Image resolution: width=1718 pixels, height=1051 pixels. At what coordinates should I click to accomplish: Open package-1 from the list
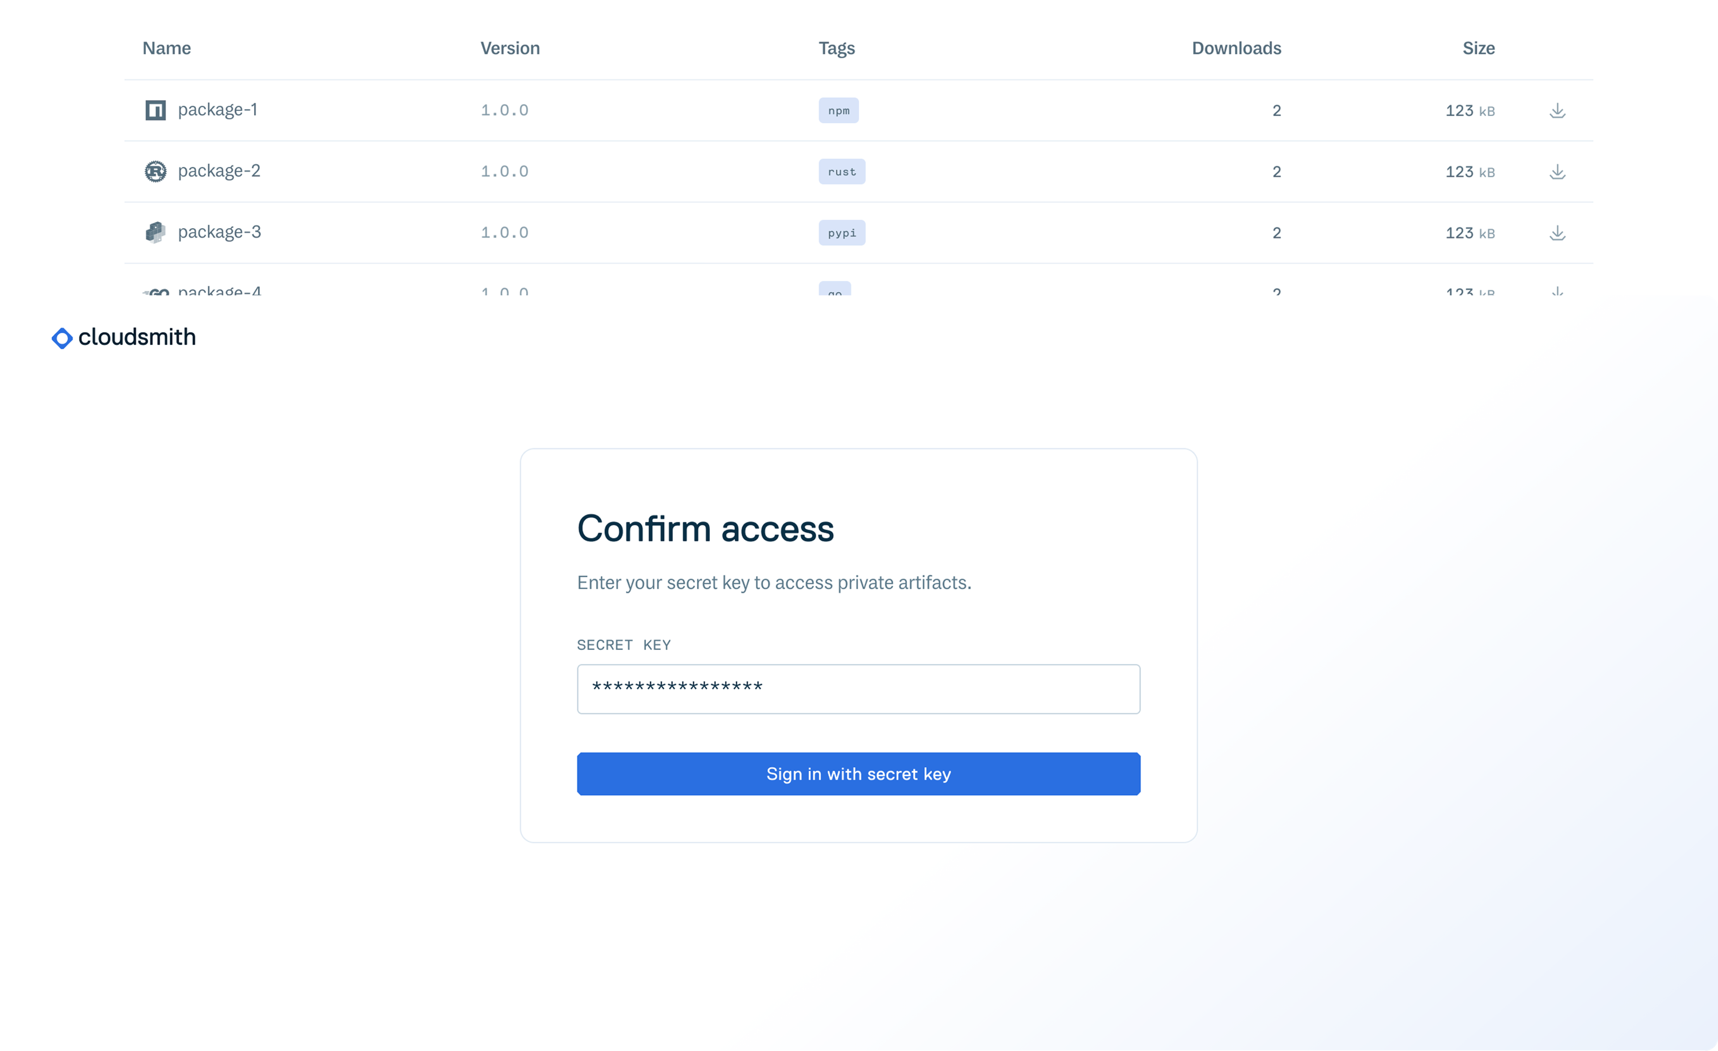[217, 110]
